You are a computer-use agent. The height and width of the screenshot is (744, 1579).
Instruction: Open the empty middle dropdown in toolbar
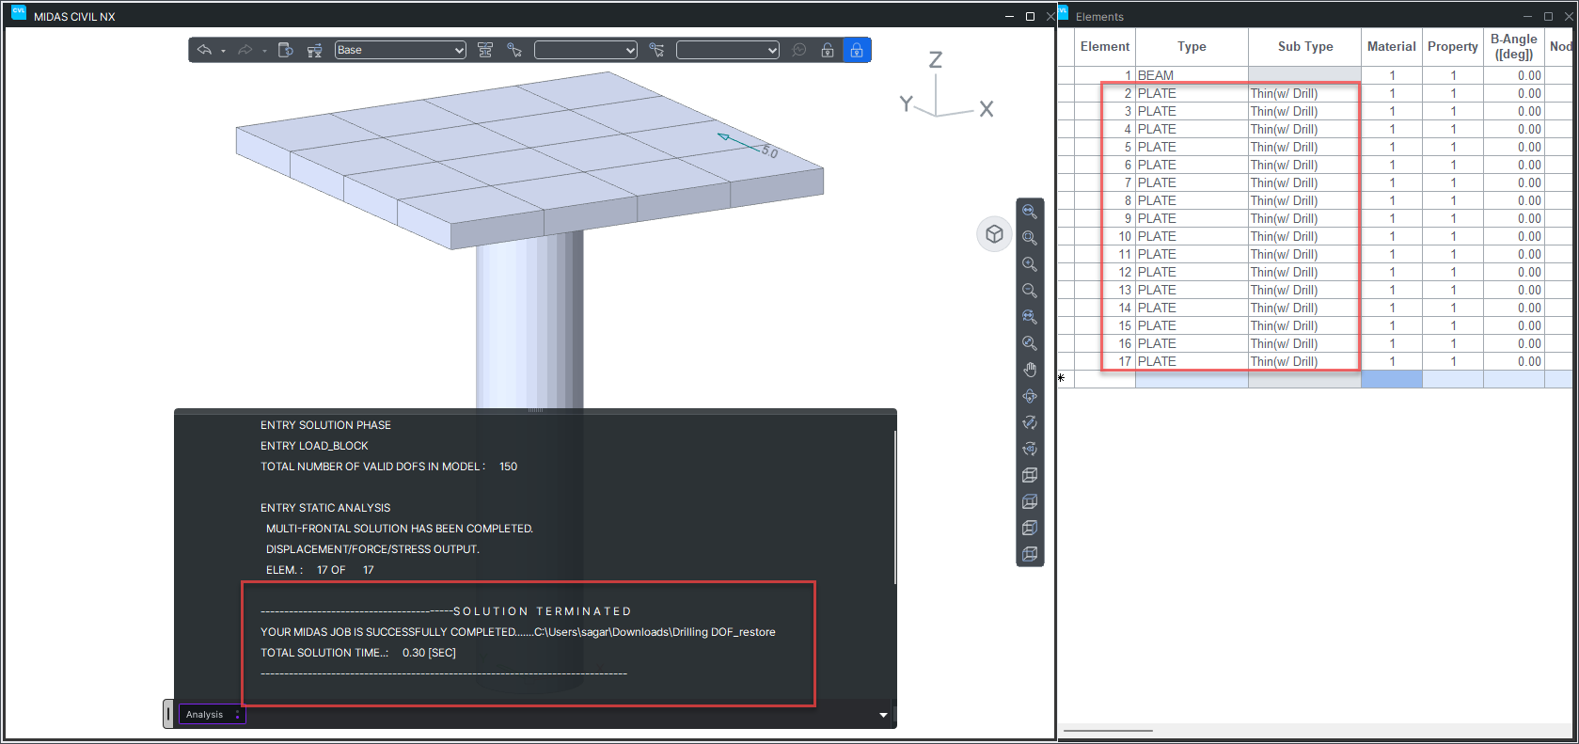586,50
